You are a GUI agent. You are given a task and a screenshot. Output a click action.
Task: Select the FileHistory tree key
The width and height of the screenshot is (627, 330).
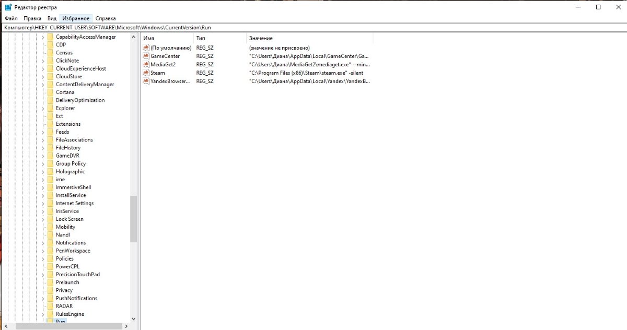point(68,148)
